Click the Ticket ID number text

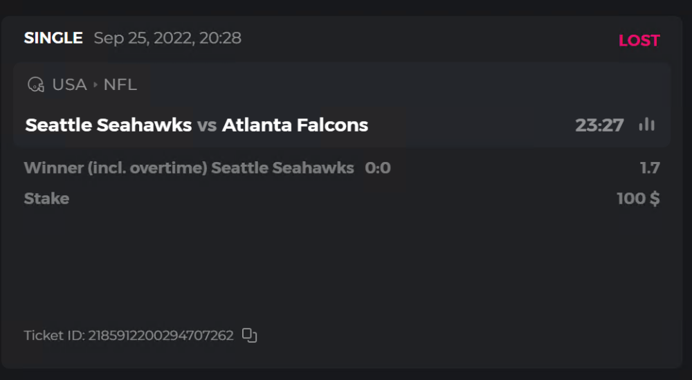point(161,336)
